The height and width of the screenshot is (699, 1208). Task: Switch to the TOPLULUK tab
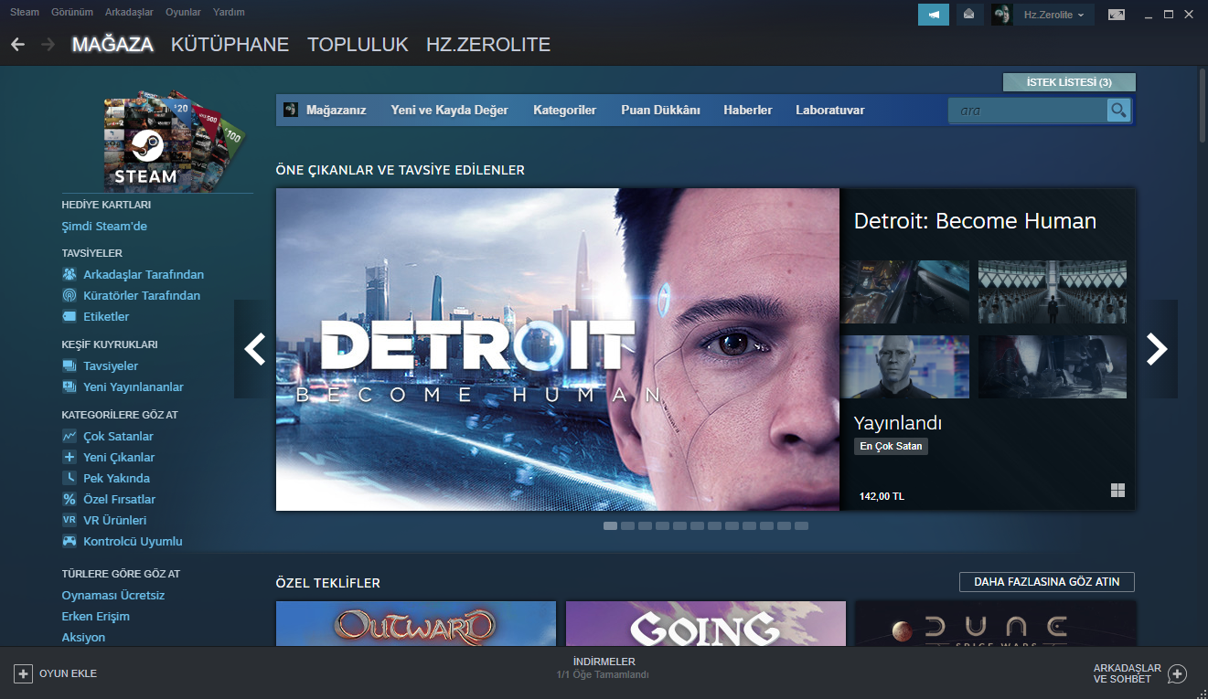(358, 44)
